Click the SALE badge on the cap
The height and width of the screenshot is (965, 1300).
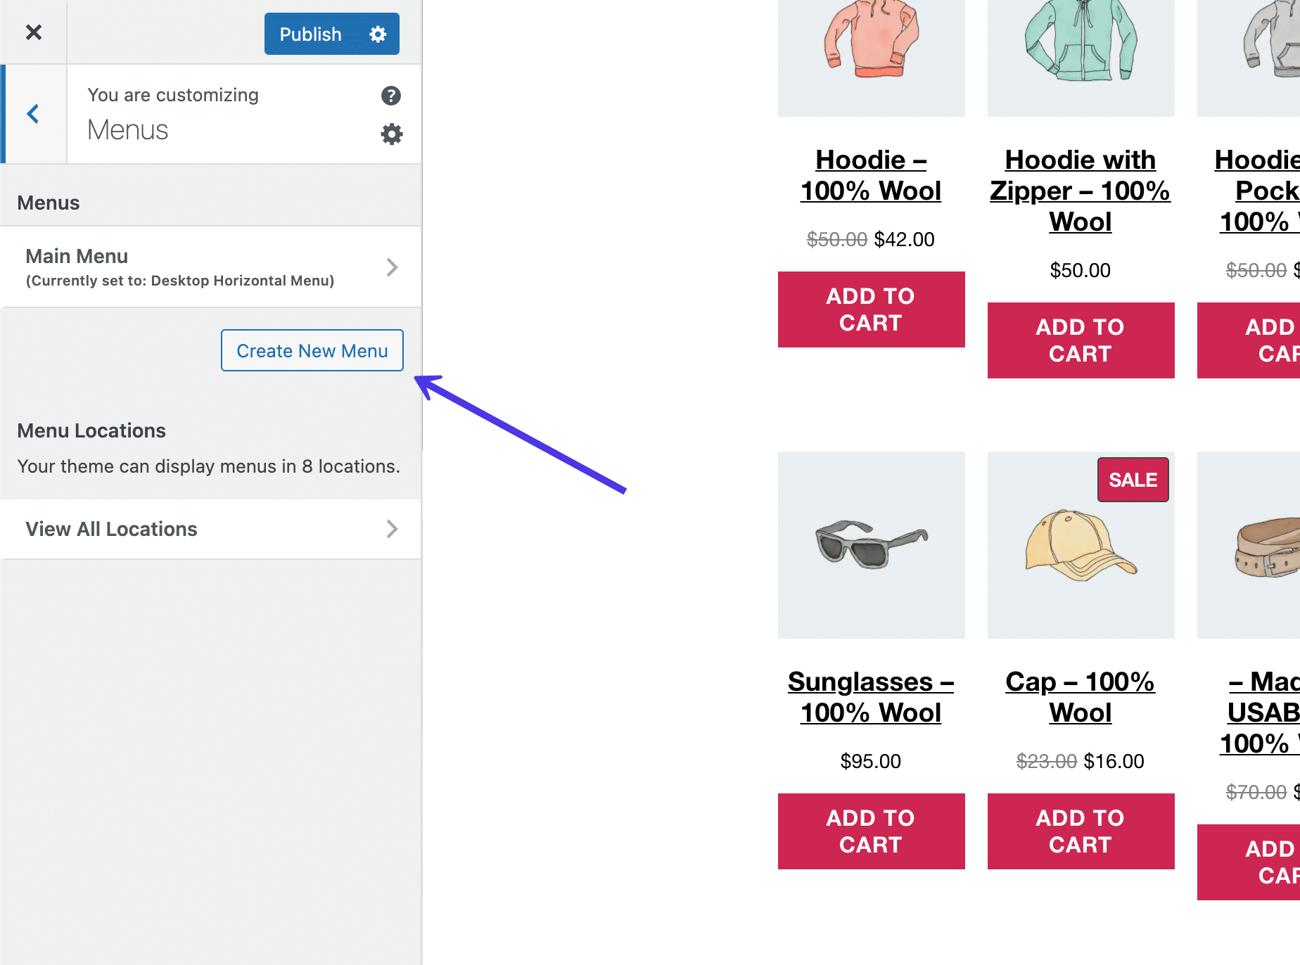[x=1133, y=480]
